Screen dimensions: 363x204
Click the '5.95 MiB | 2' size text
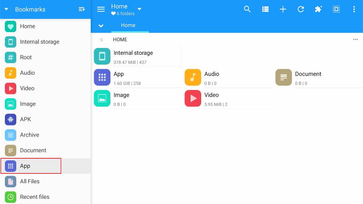[x=216, y=104]
